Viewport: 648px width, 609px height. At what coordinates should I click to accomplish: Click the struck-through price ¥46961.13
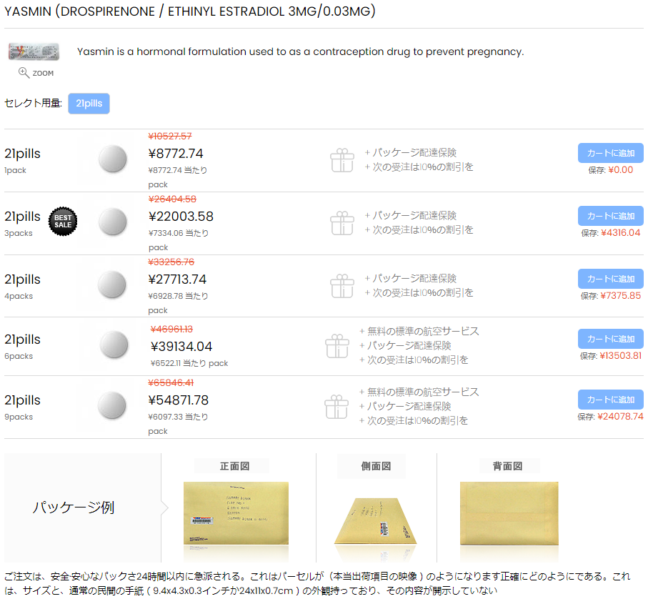pos(171,329)
